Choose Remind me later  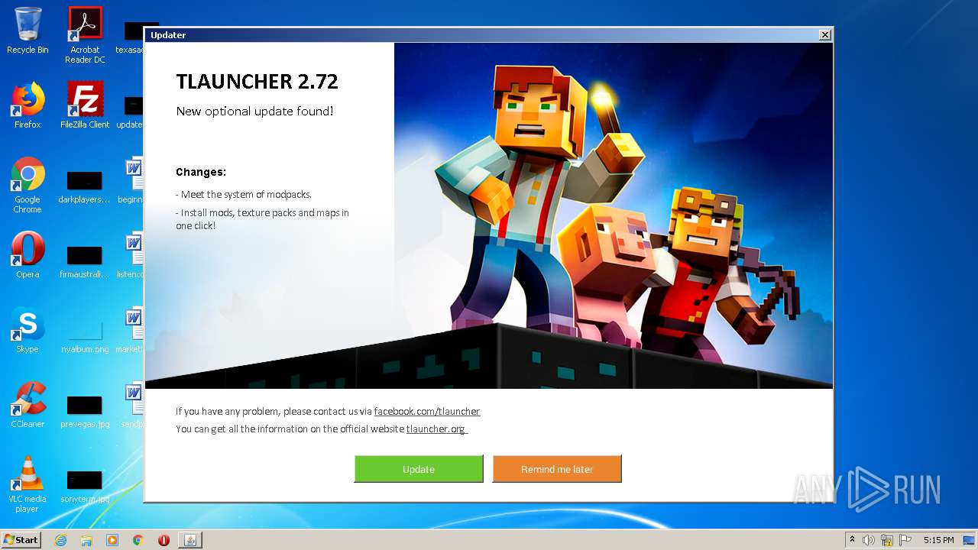[x=557, y=469]
